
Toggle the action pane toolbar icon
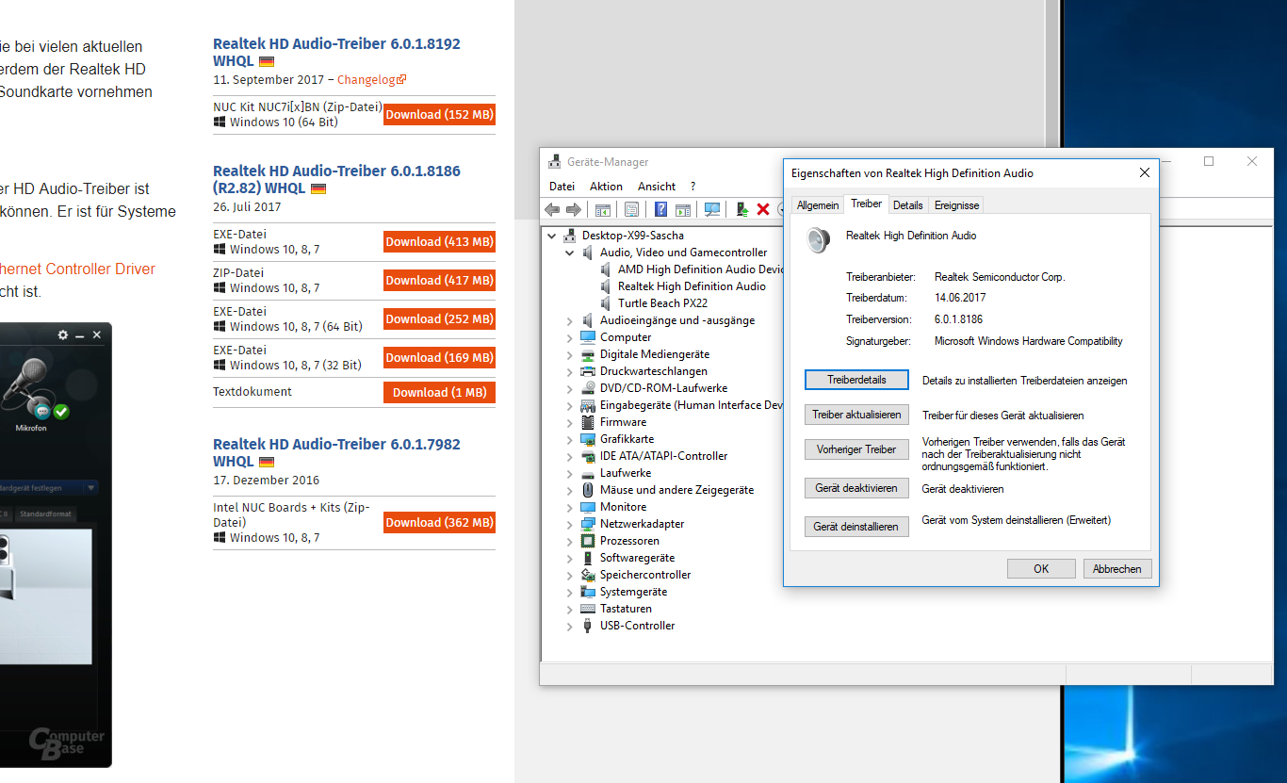(x=683, y=209)
